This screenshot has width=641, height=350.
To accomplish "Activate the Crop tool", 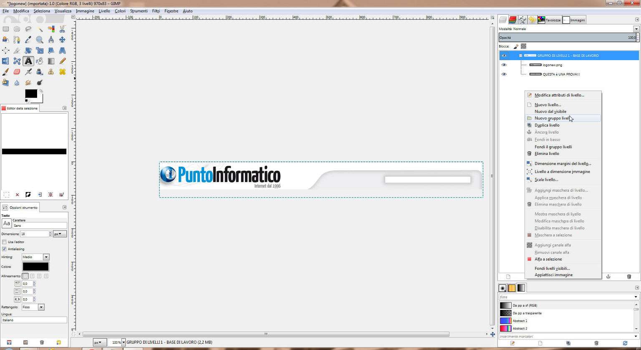I will (x=17, y=51).
